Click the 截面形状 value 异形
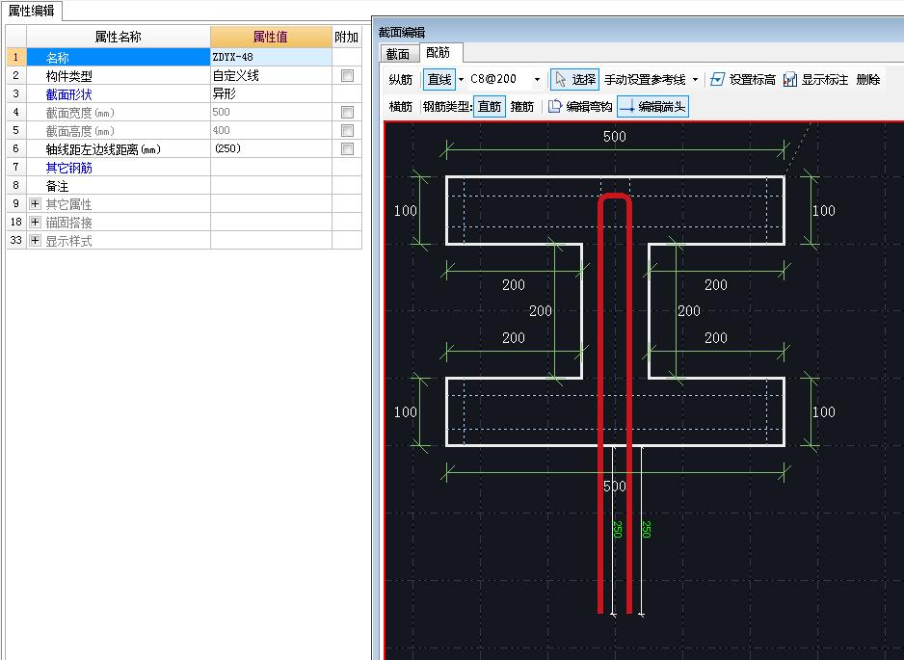Viewport: 904px width, 660px height. click(271, 93)
